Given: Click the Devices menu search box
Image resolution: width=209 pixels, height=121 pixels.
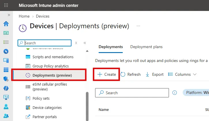Looking at the screenshot, I should [44, 43].
